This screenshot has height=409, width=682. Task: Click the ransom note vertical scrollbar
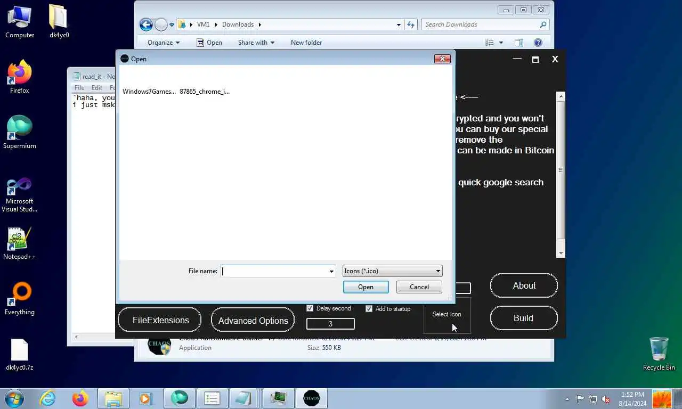(561, 170)
